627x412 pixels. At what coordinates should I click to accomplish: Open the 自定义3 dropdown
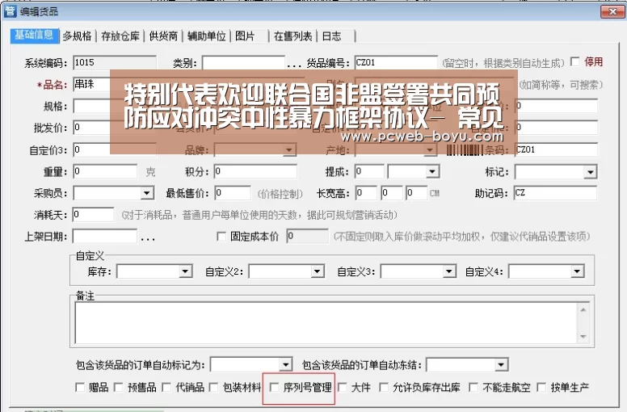[449, 271]
